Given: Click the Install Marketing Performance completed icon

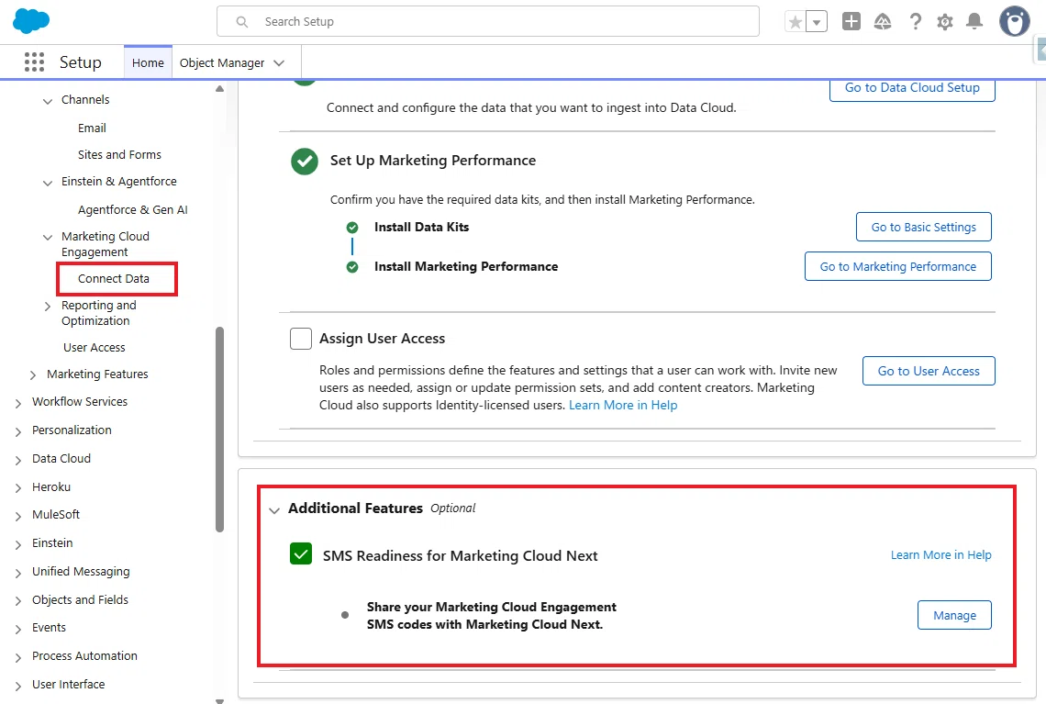Looking at the screenshot, I should coord(352,267).
